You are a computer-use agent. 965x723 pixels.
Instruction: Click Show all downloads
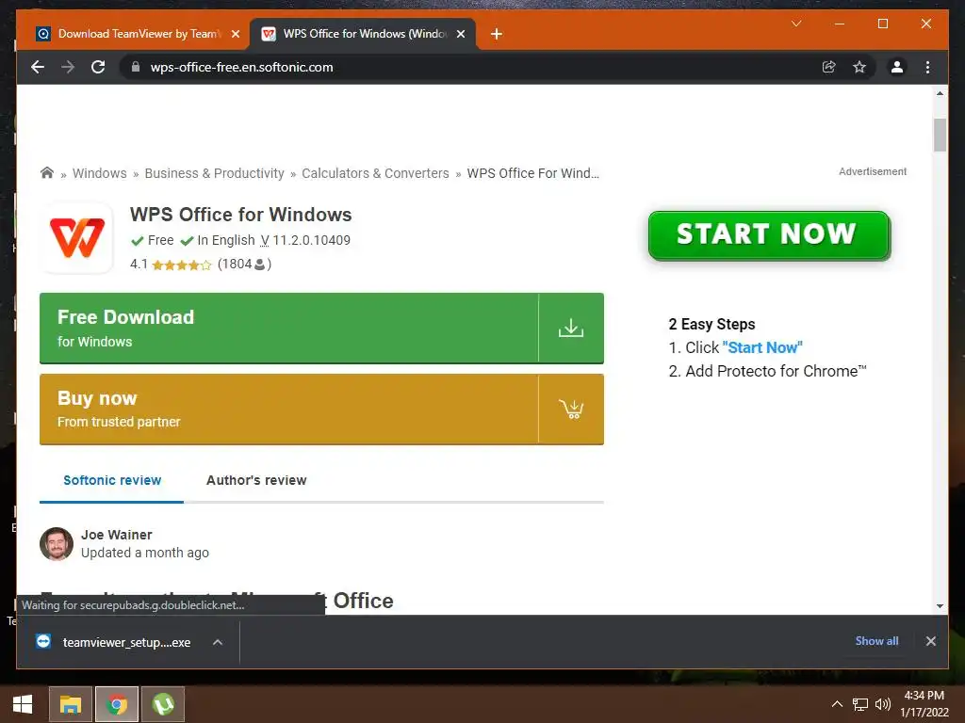point(876,640)
